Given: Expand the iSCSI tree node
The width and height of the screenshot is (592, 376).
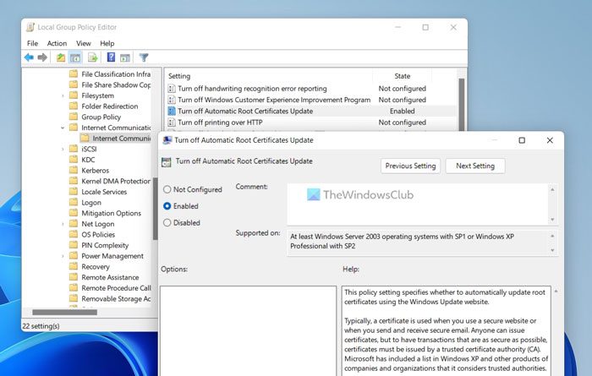Looking at the screenshot, I should pyautogui.click(x=63, y=149).
